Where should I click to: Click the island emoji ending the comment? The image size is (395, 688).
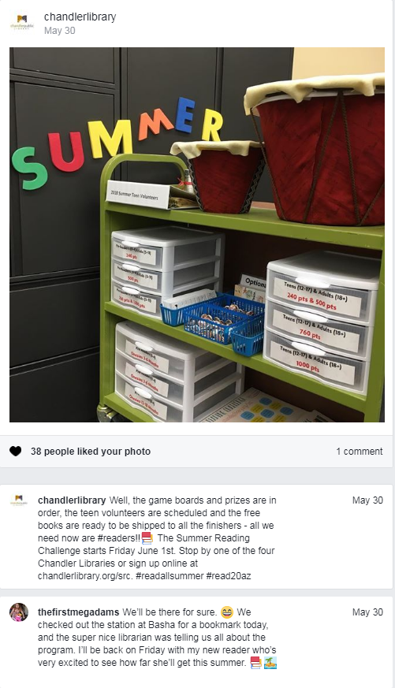coord(270,663)
